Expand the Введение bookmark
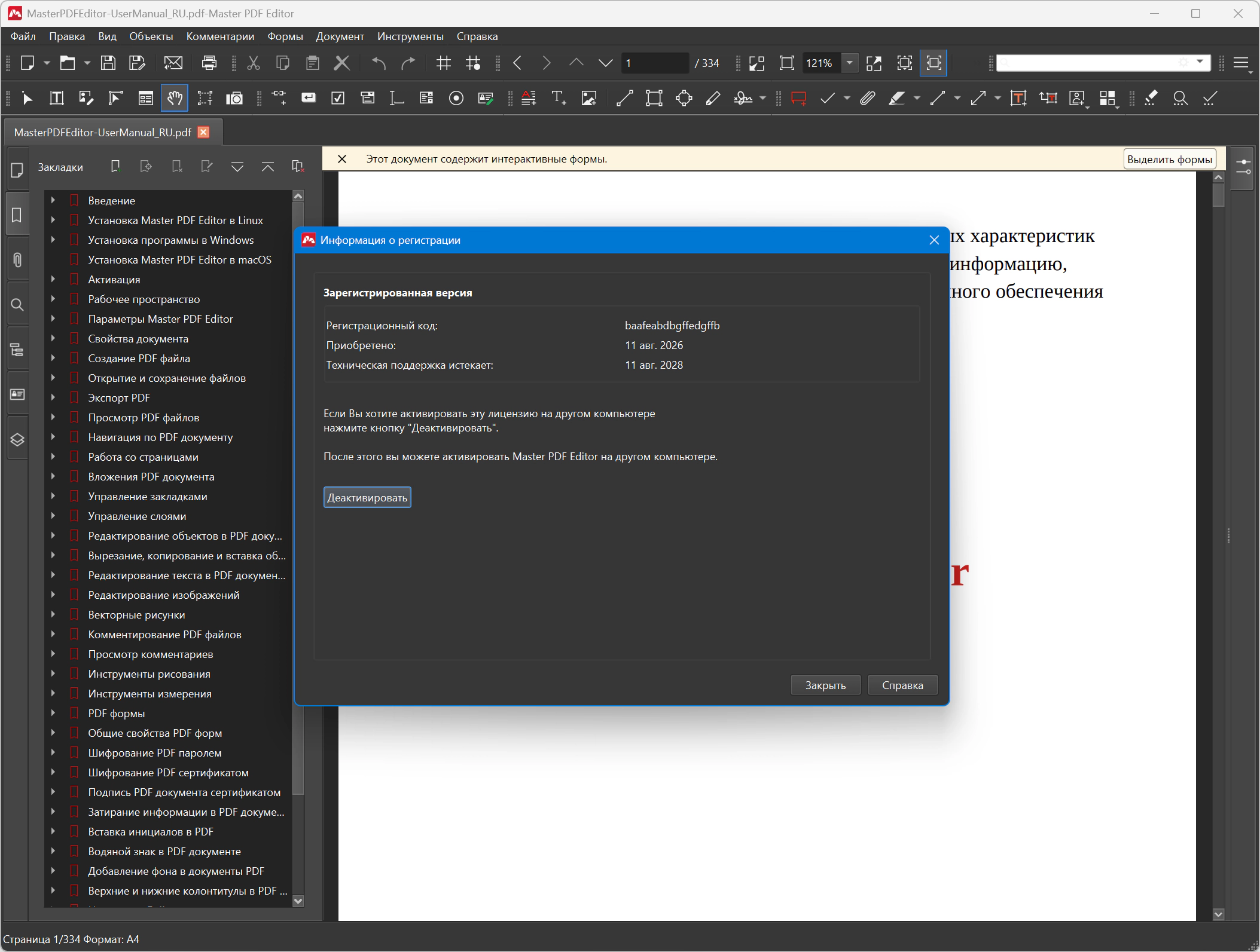 [53, 200]
